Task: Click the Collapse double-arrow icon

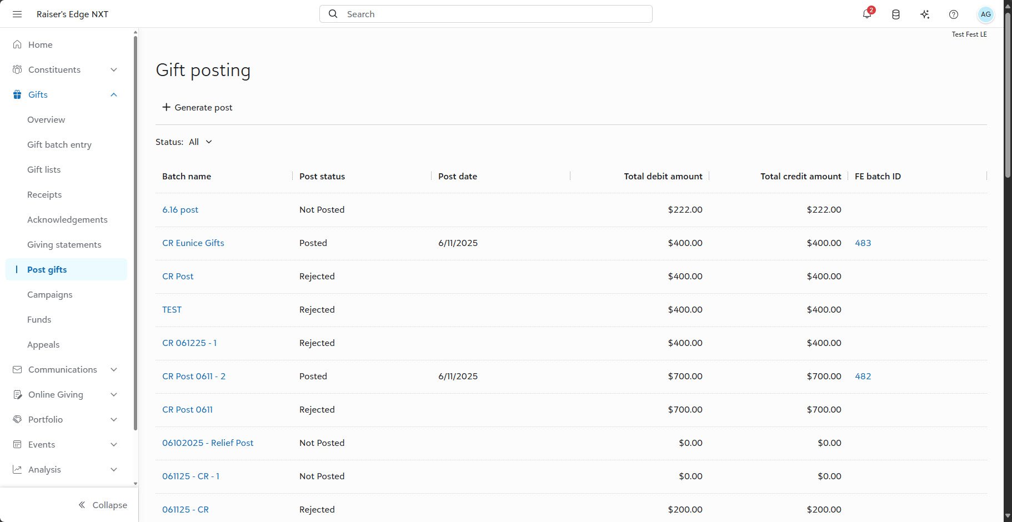Action: coord(82,505)
